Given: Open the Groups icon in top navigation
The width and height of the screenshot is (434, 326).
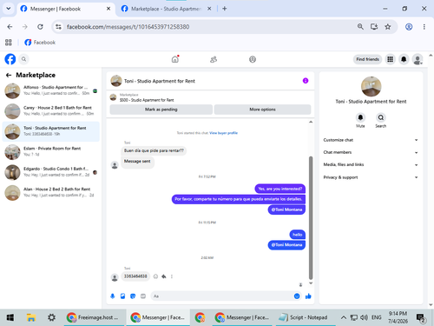Looking at the screenshot, I should (253, 59).
